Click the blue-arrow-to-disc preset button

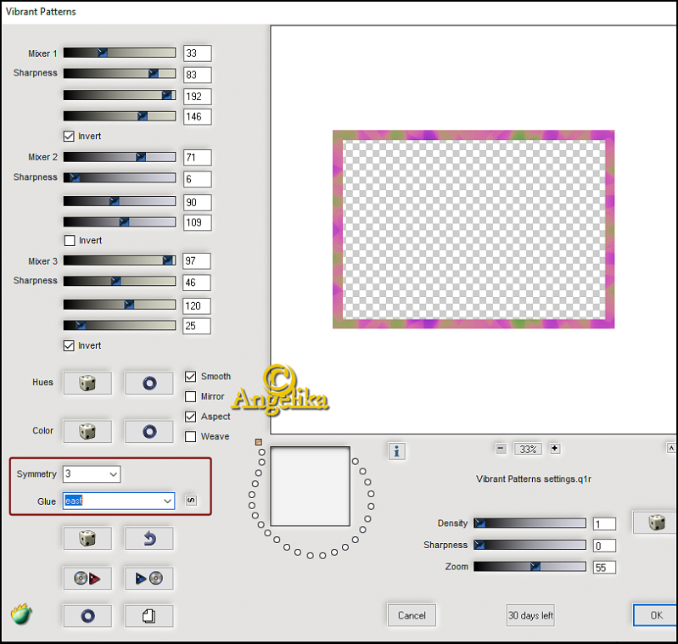[x=148, y=579]
